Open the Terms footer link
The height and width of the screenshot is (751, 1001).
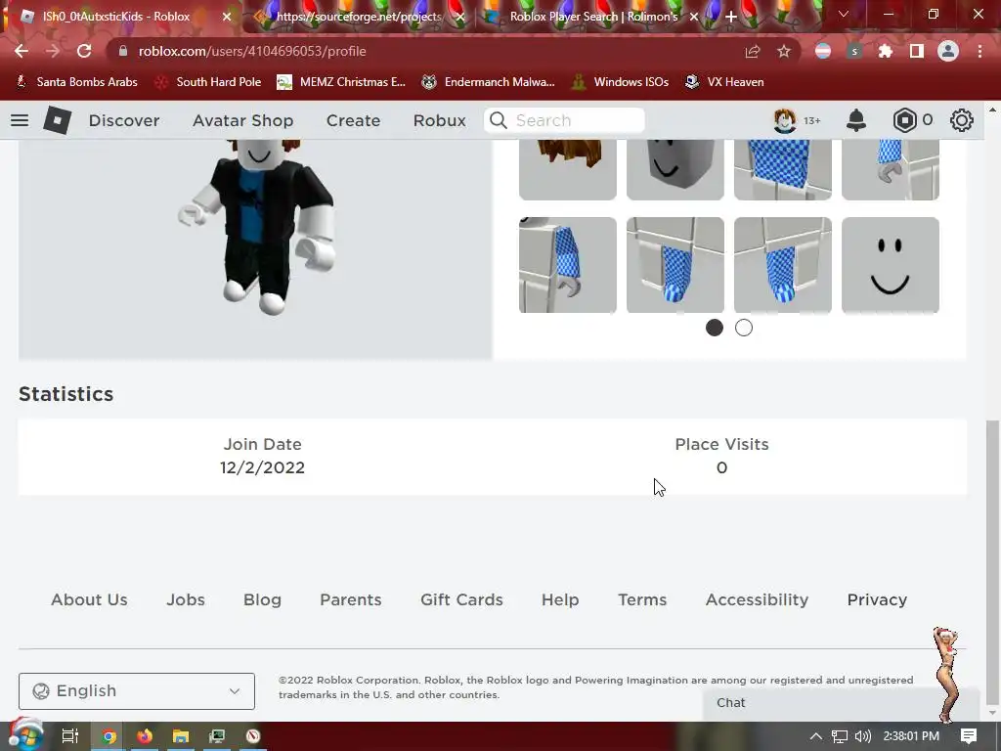pos(642,599)
